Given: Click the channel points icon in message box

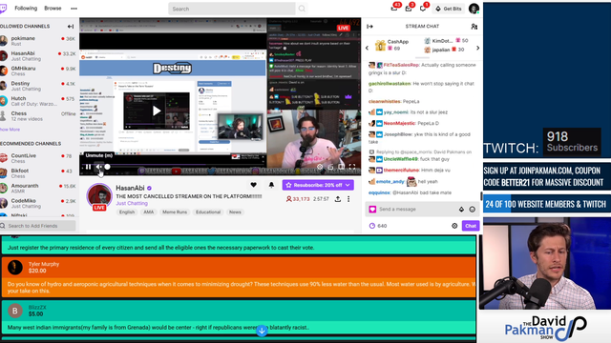Looking at the screenshot, I should pos(372,210).
